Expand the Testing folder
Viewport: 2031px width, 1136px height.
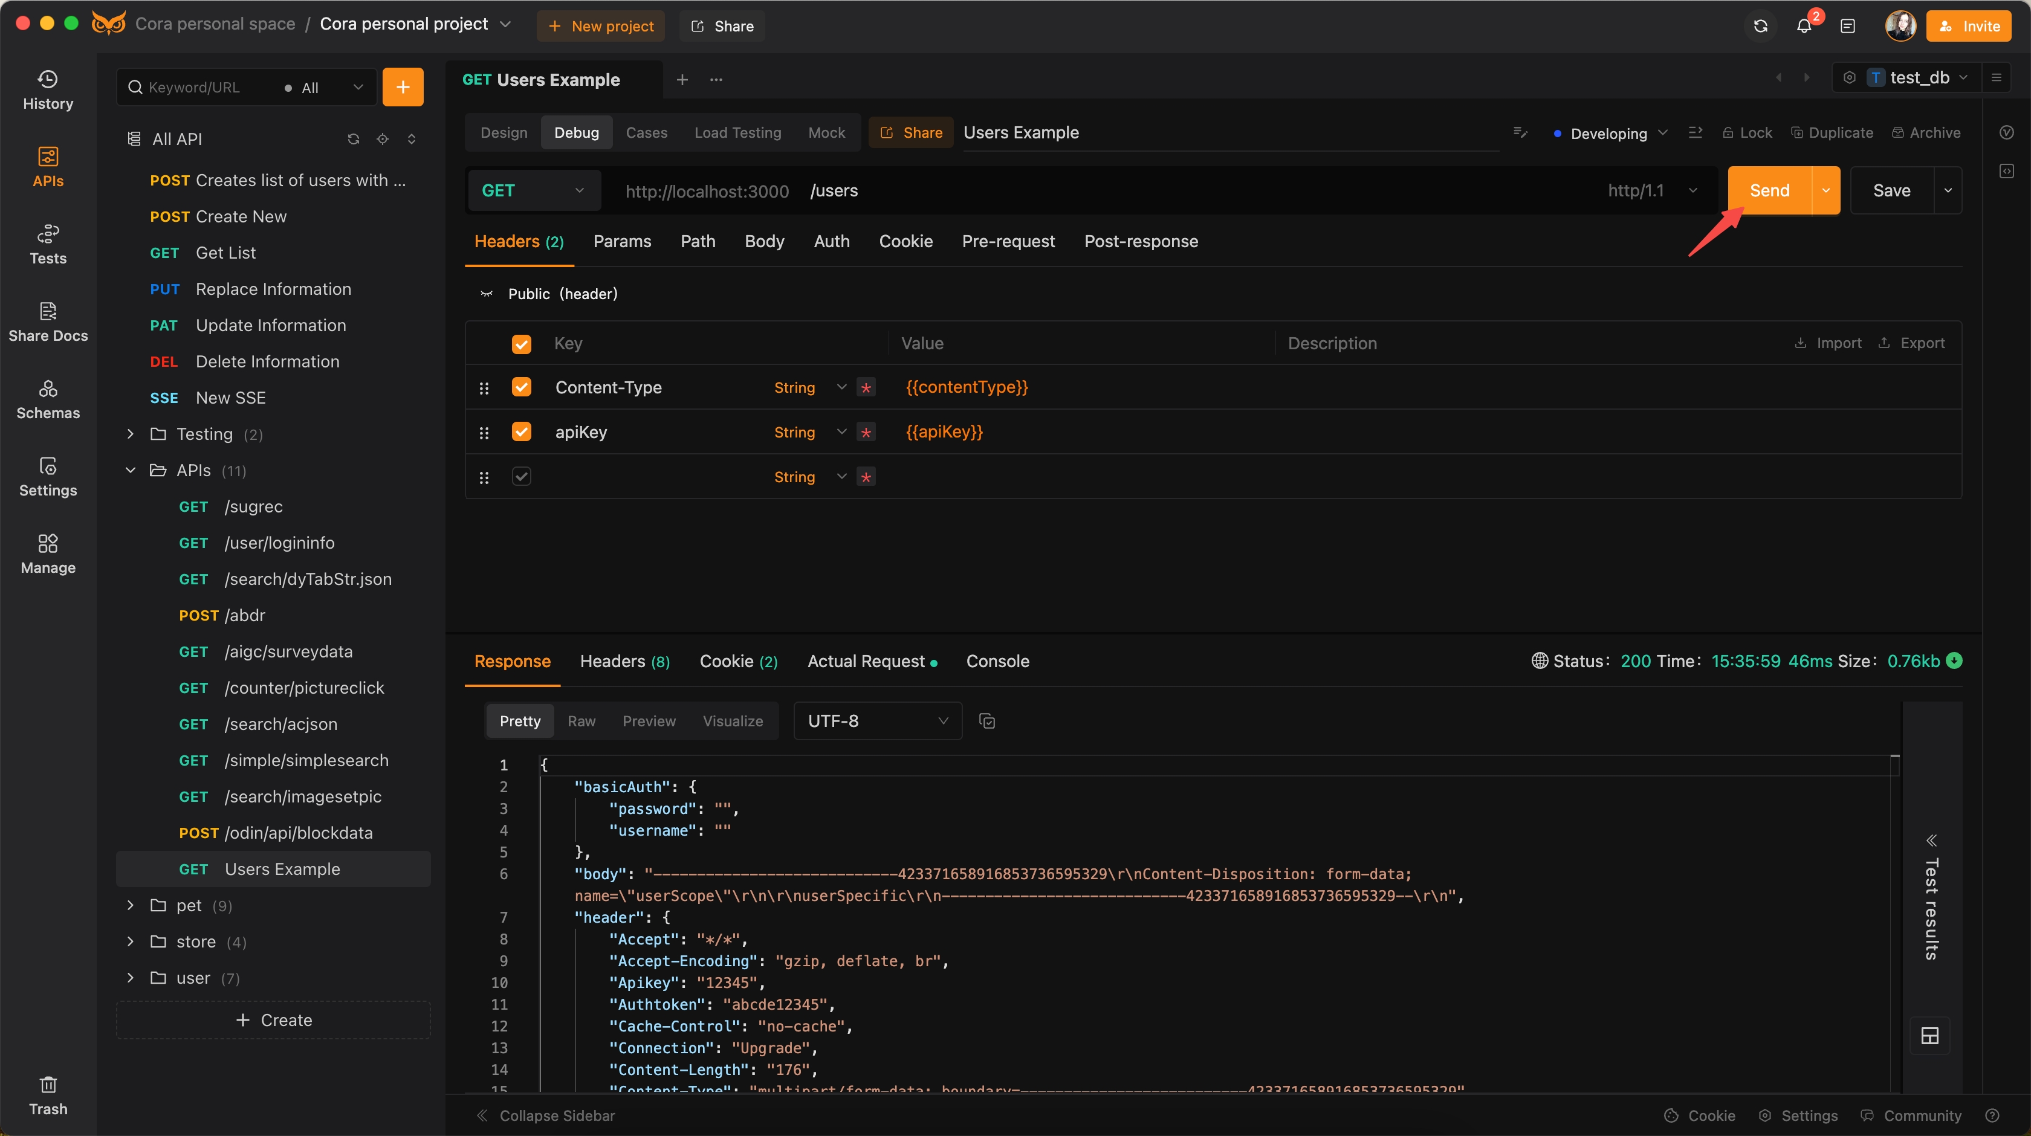[130, 434]
